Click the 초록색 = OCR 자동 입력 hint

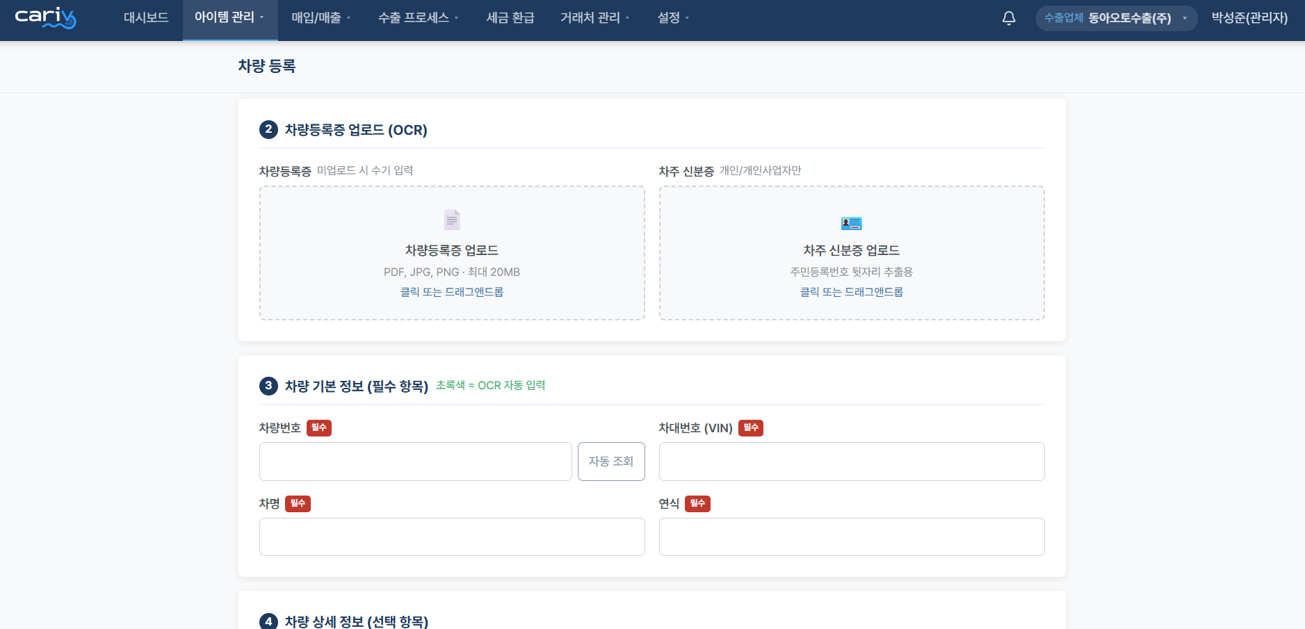coord(491,386)
